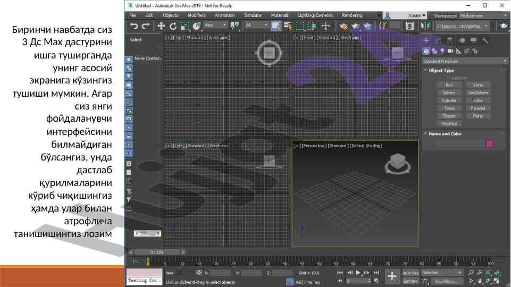Toggle Set Key mode
511x287 pixels.
point(410,281)
